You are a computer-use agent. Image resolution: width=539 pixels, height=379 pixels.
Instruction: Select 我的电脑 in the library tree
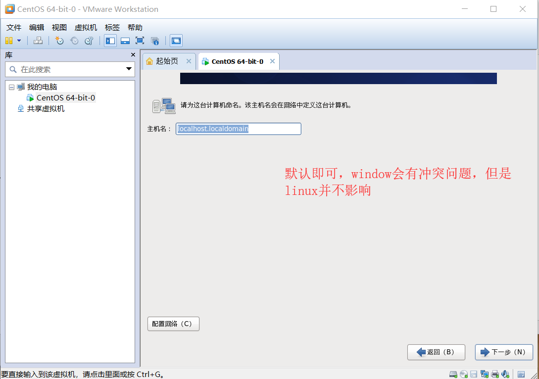tap(42, 87)
